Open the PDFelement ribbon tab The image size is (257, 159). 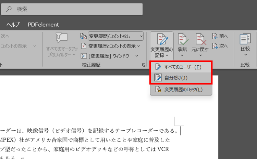[43, 25]
